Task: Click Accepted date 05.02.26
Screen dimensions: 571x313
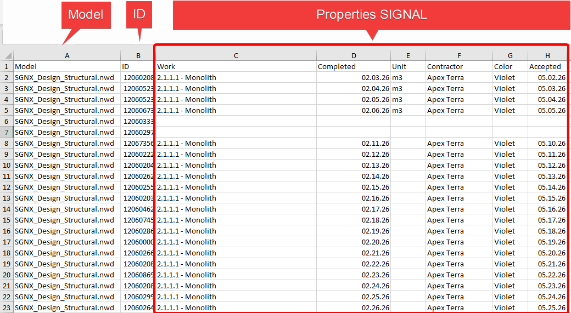Action: (548, 77)
